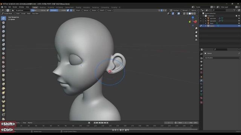Hide the Point object in outliner
This screenshot has width=241, height=135.
coord(239,23)
